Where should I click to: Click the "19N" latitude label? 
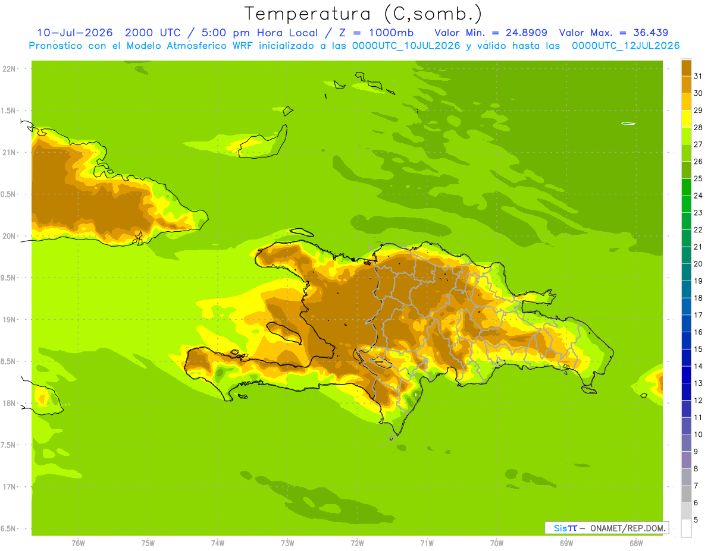coord(10,319)
